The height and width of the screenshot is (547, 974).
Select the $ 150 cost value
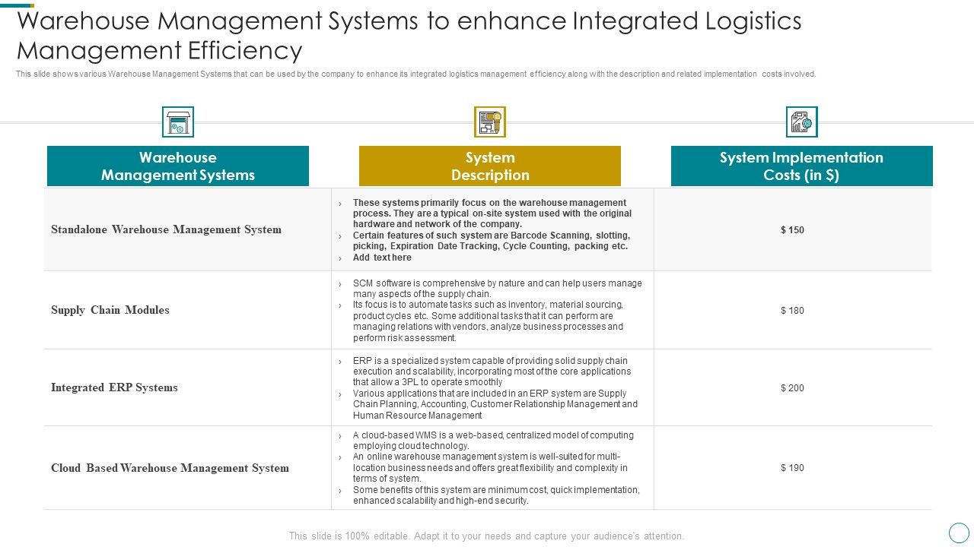[x=791, y=229]
